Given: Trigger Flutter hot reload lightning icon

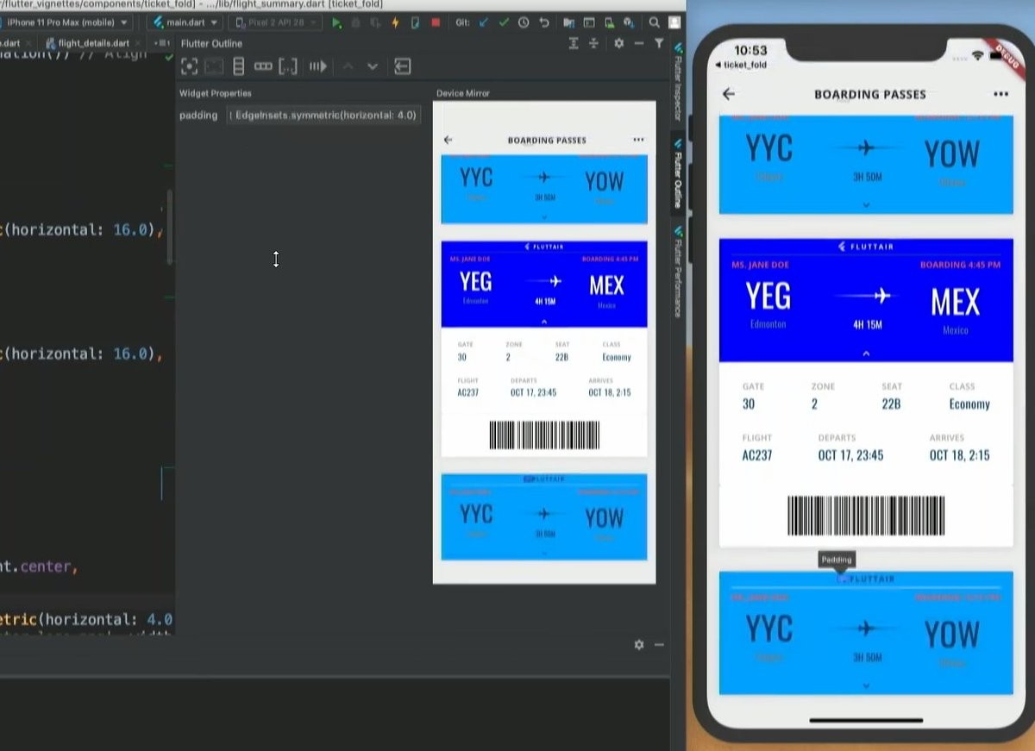Looking at the screenshot, I should pyautogui.click(x=395, y=22).
